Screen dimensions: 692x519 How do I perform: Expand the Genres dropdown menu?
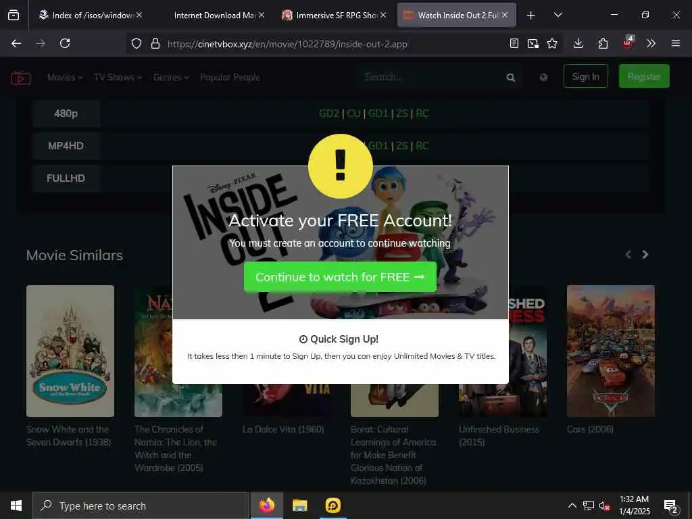tap(171, 77)
